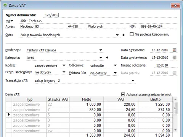Click the postal code field 44-738
The width and height of the screenshot is (183, 137).
(x=75, y=27)
